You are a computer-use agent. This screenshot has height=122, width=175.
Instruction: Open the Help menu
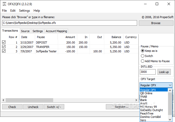[37, 11]
